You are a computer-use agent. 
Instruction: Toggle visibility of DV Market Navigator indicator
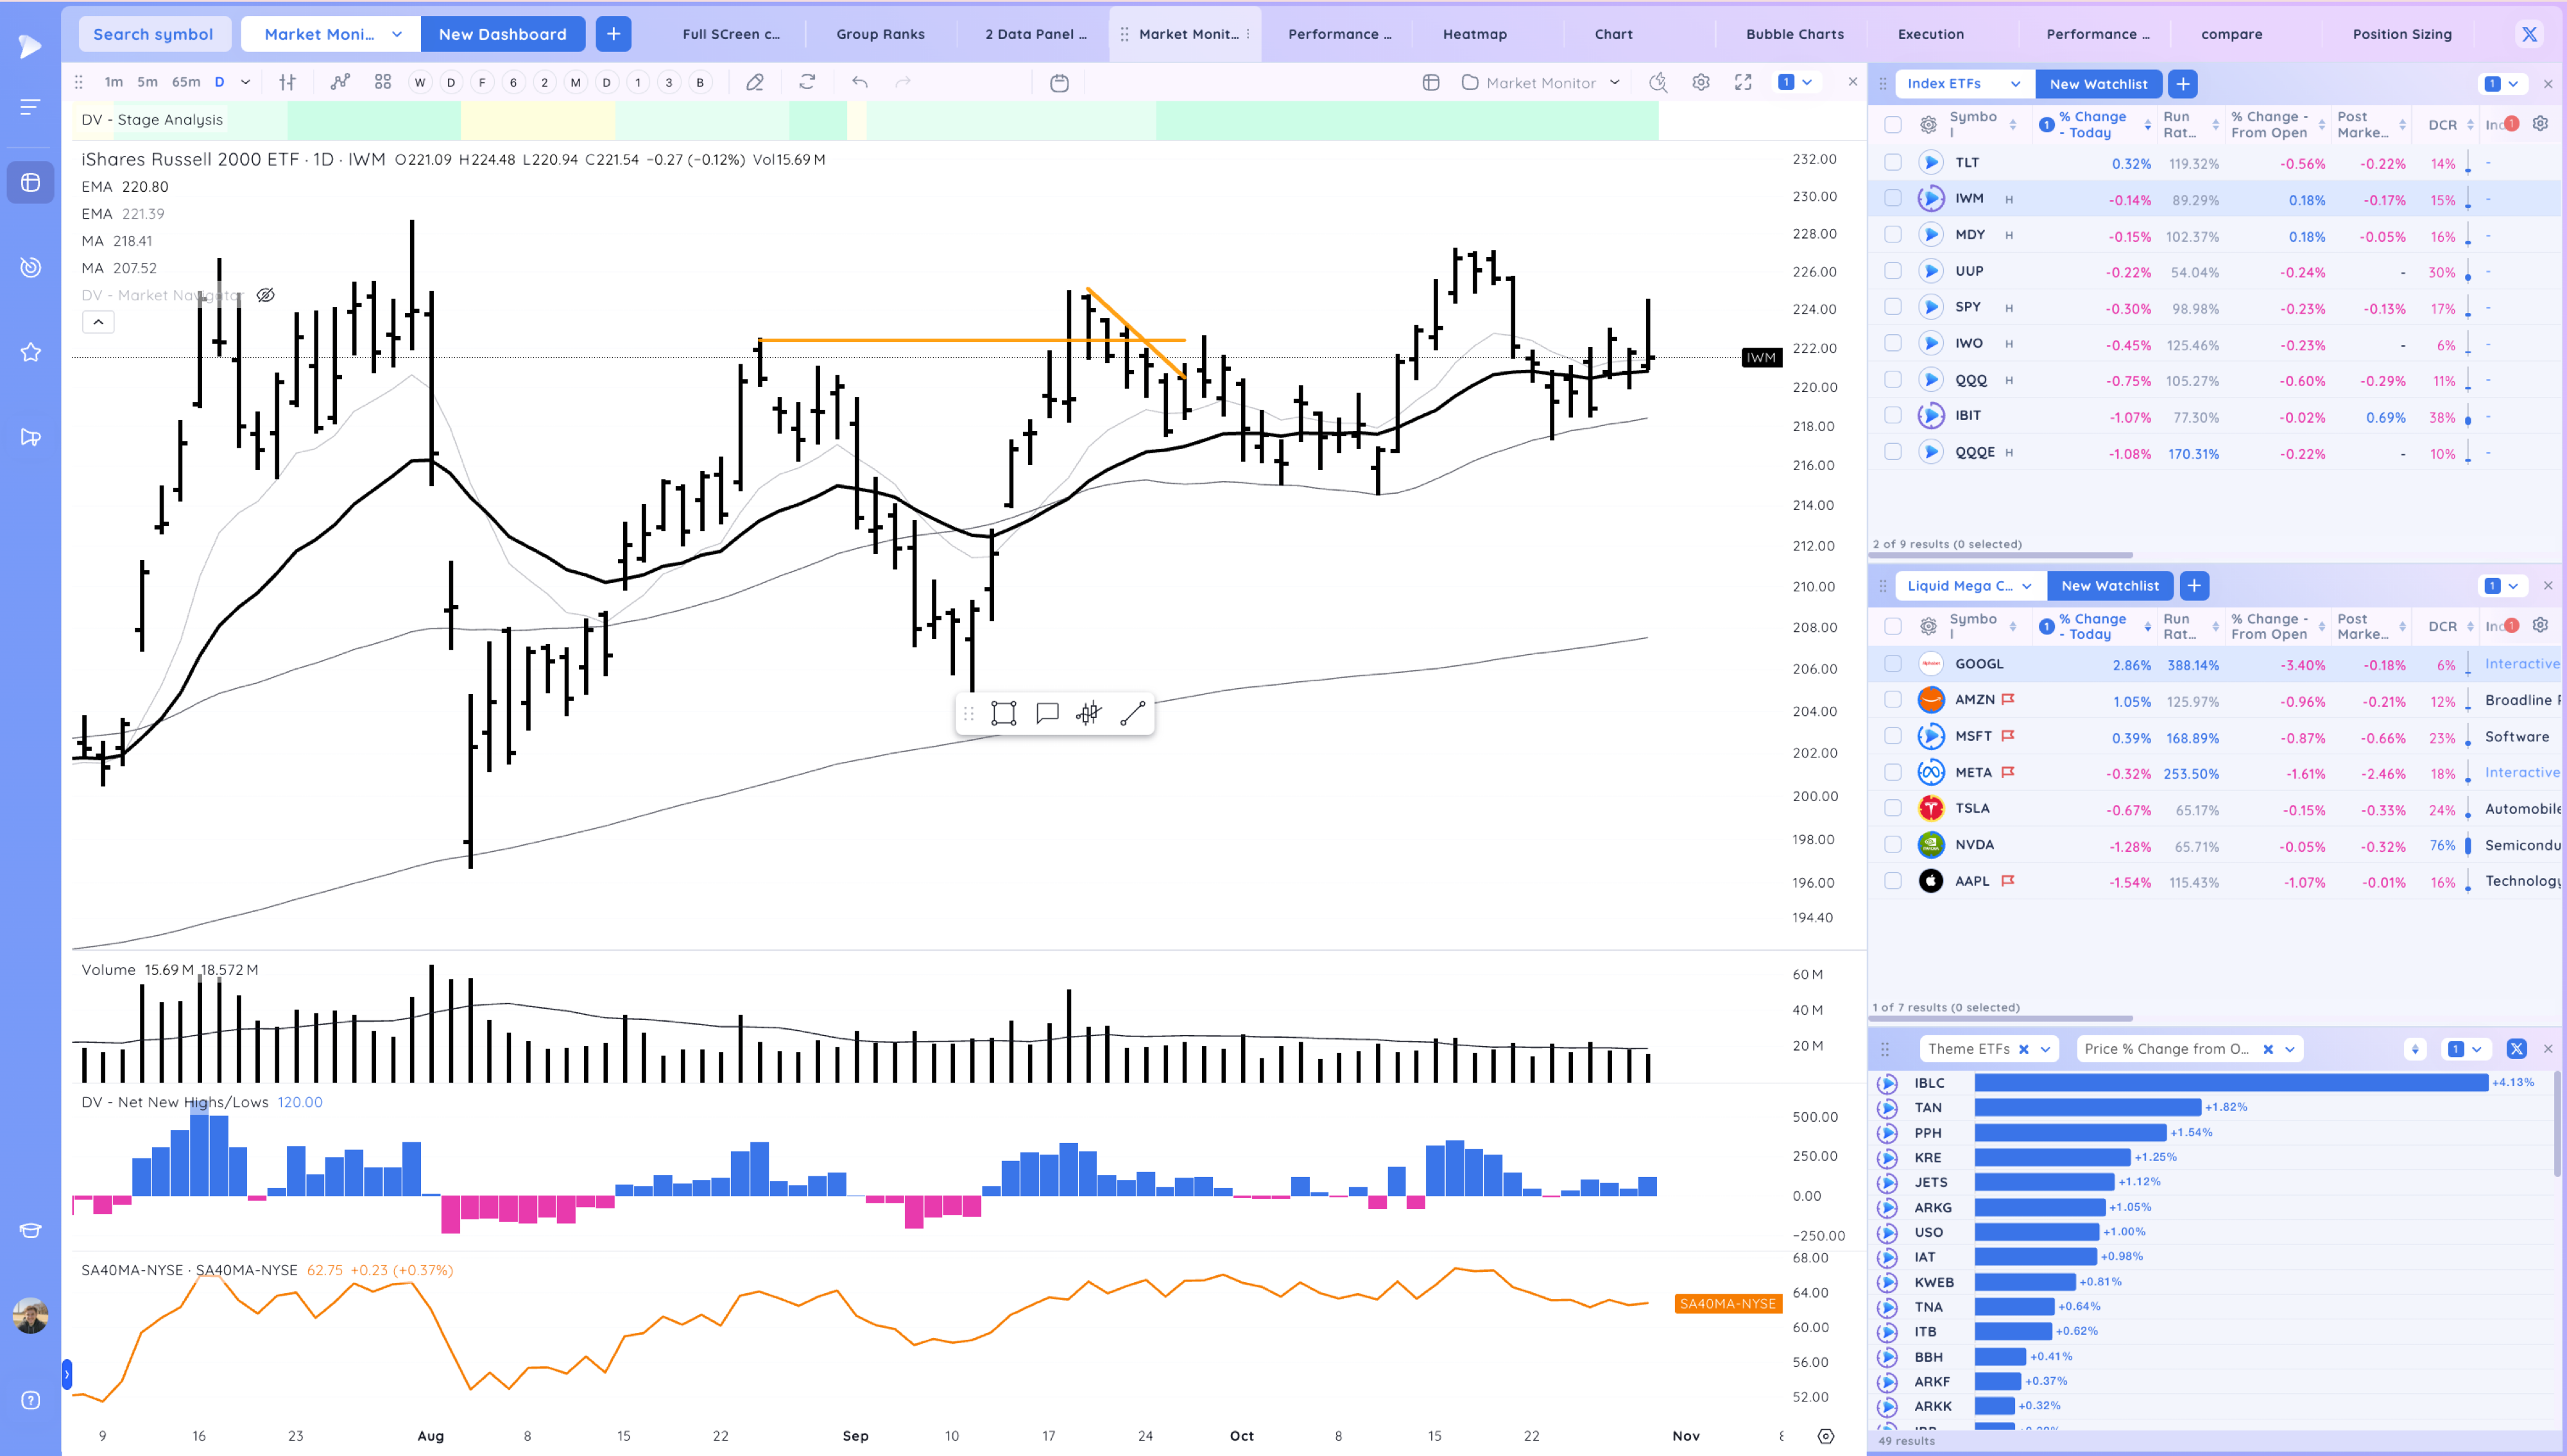pyautogui.click(x=265, y=295)
